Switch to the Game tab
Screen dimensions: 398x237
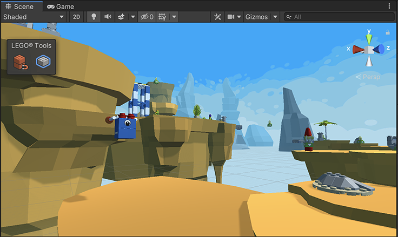(61, 6)
